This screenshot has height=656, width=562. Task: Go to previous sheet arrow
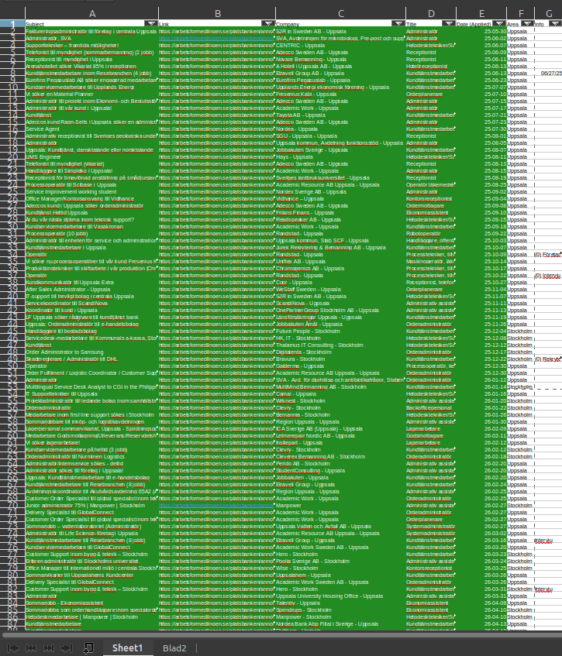click(x=31, y=648)
